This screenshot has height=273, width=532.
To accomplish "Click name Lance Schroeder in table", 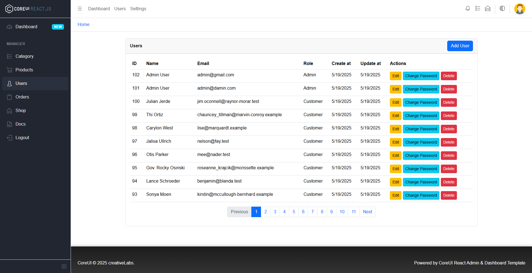I will click(x=163, y=181).
